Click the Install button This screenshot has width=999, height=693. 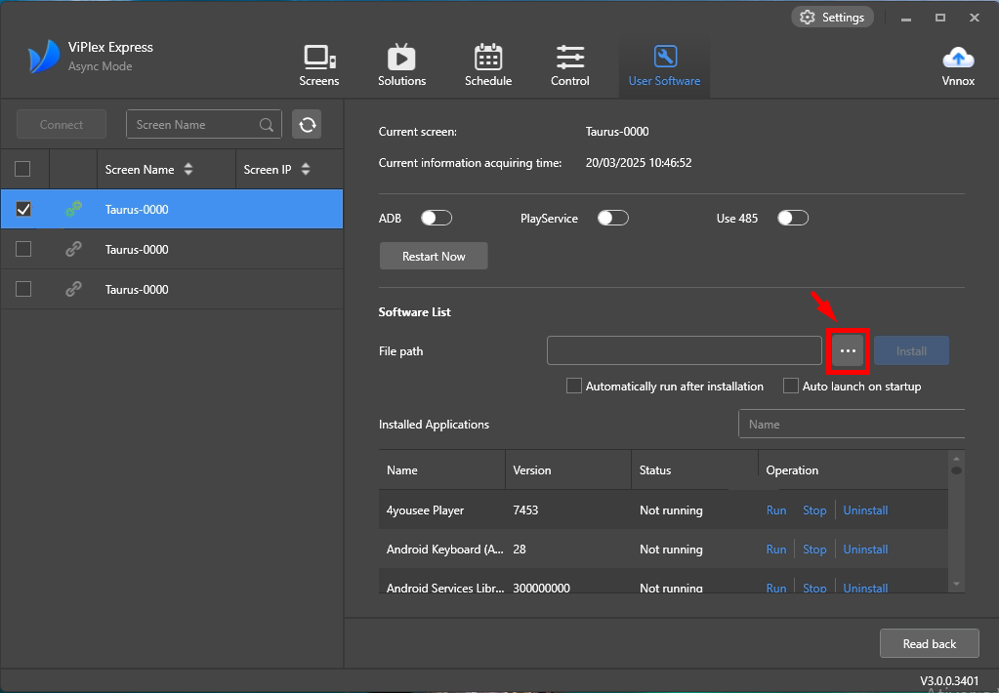point(911,351)
